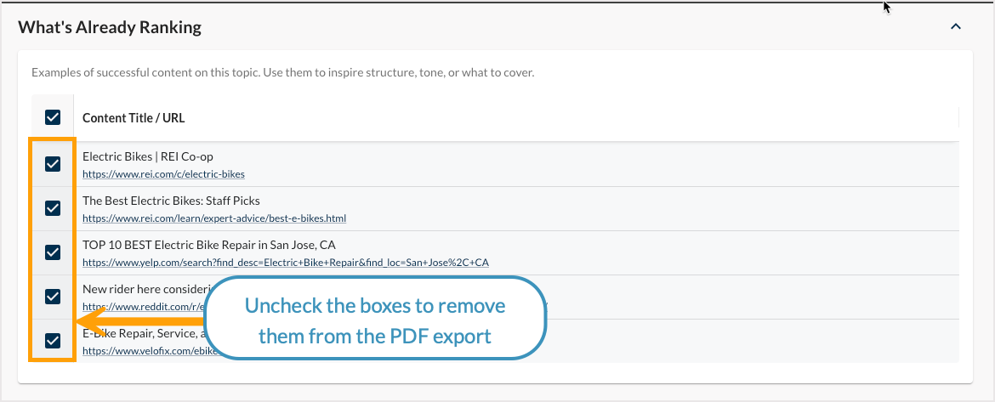Click the Content Title / URL column header
The image size is (995, 402).
134,118
